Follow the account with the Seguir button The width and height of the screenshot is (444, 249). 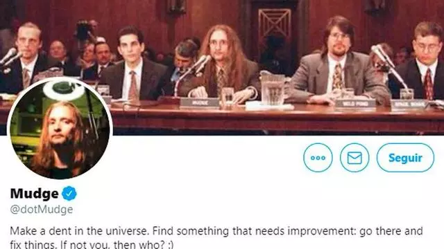pyautogui.click(x=405, y=158)
